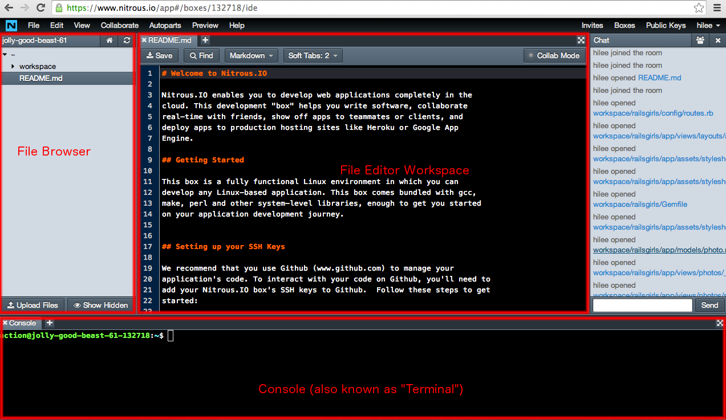This screenshot has height=420, width=726.
Task: Open the View menu
Action: [x=82, y=25]
